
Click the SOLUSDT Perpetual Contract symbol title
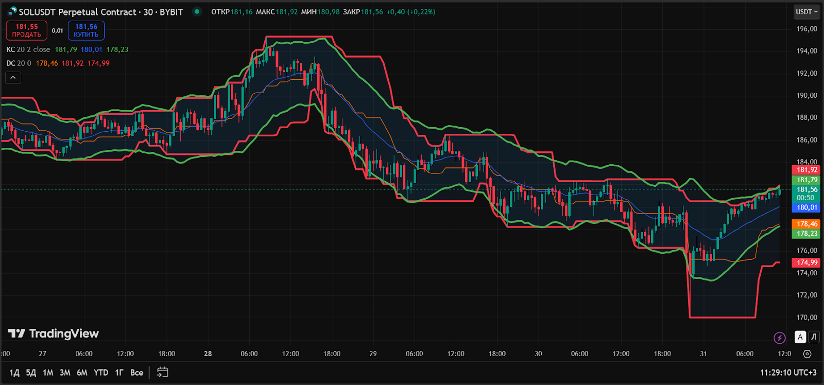[101, 12]
